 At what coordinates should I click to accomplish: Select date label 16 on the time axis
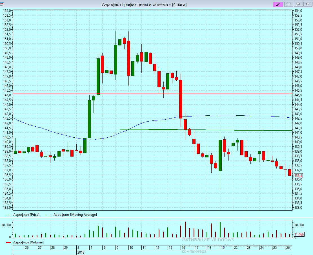point(183,248)
